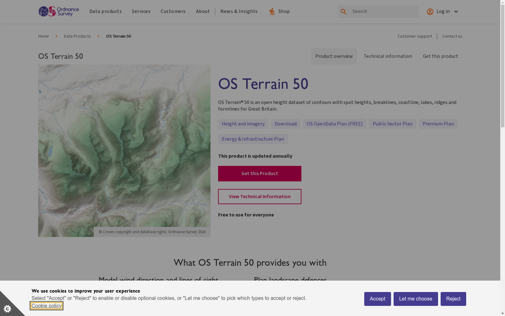The width and height of the screenshot is (505, 316).
Task: Go to Data Products breadcrumb
Action: [77, 36]
